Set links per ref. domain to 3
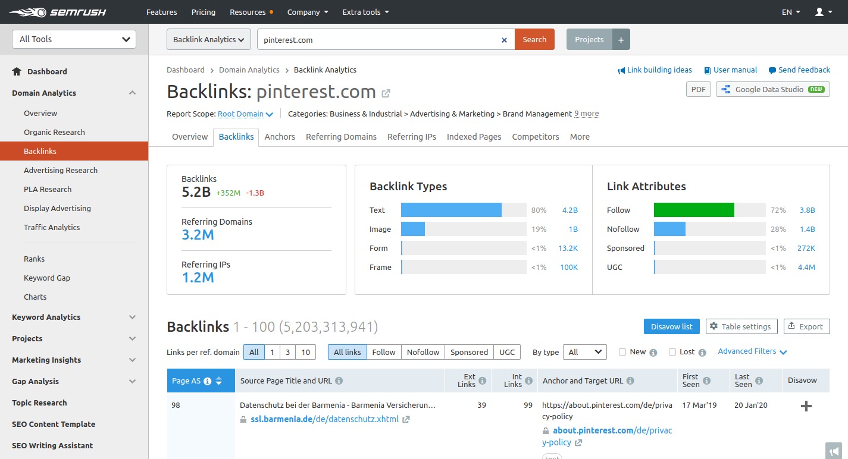The height and width of the screenshot is (459, 848). (x=287, y=352)
